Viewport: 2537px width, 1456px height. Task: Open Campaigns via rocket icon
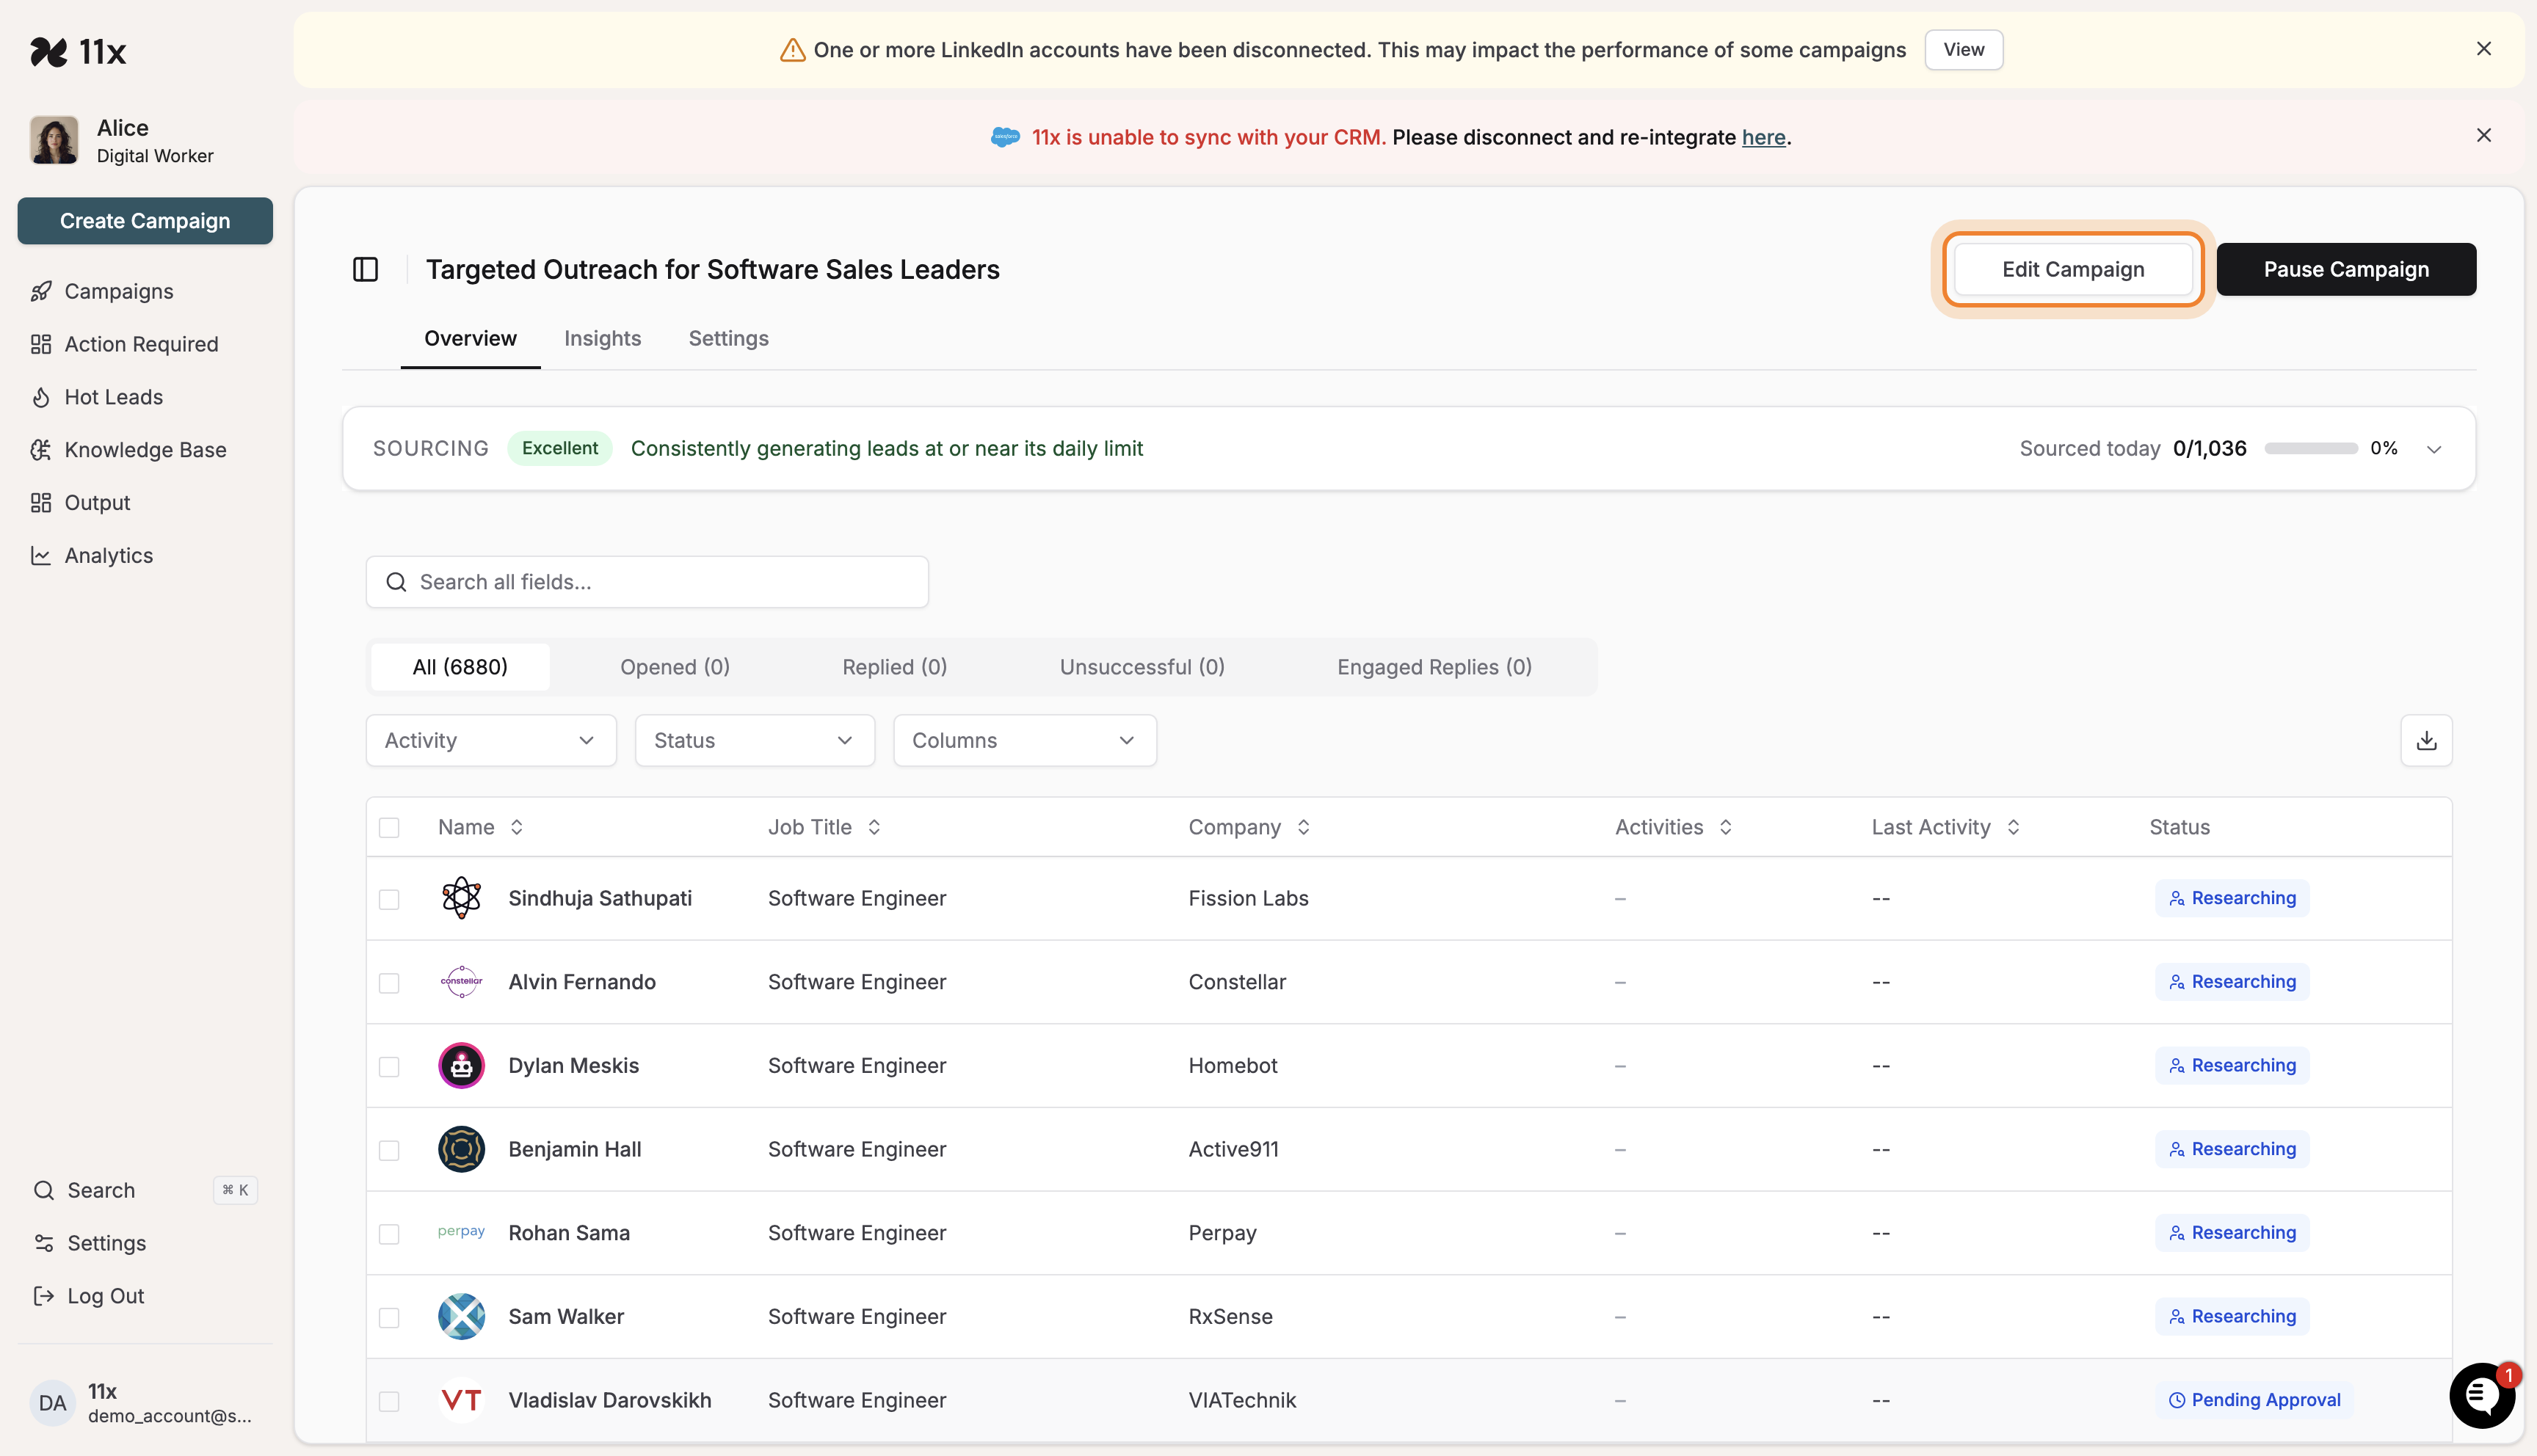(x=41, y=292)
